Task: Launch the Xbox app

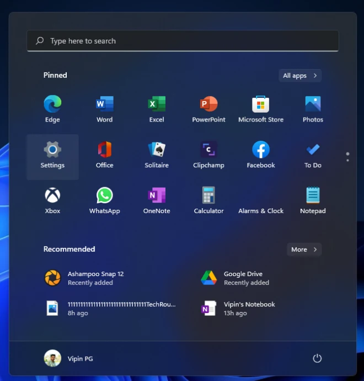Action: click(52, 202)
